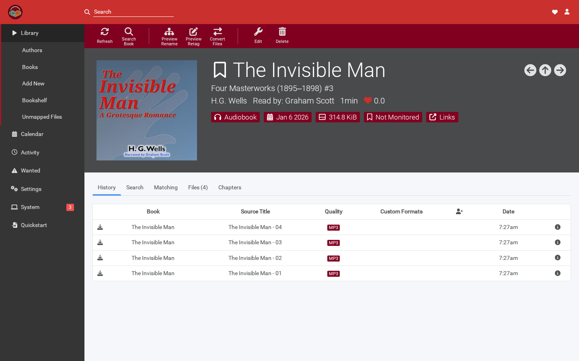Click H.G. Wells author name
The height and width of the screenshot is (361, 579).
click(229, 101)
